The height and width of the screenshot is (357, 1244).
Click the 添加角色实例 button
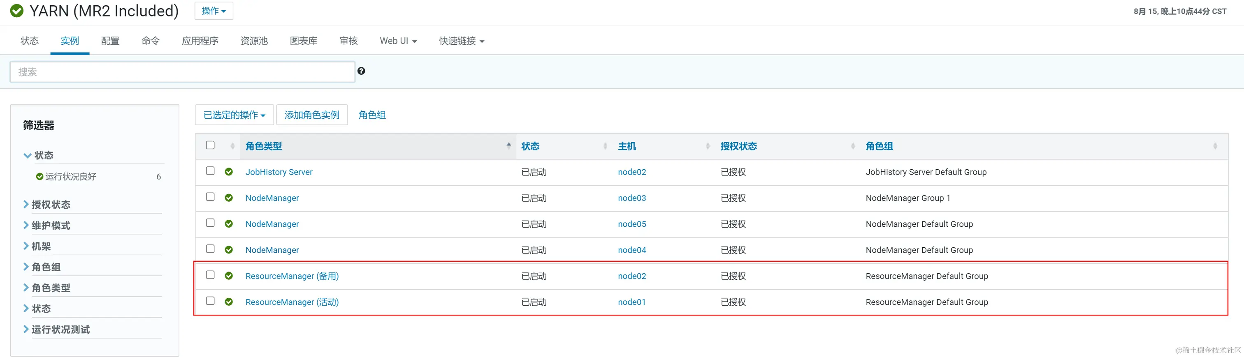312,115
